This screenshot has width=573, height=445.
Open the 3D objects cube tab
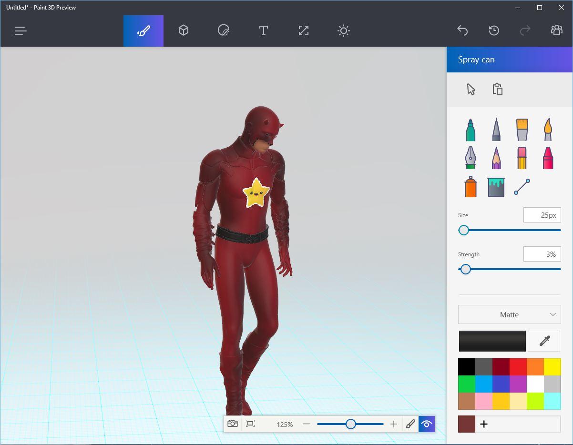[x=184, y=31]
